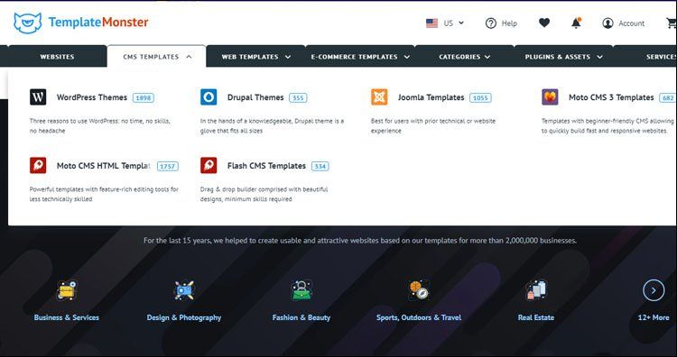This screenshot has height=357, width=677.
Task: Click the Help label
Action: [x=509, y=23]
